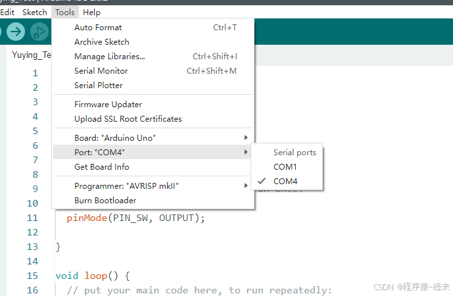Open the Help menu

[x=91, y=12]
